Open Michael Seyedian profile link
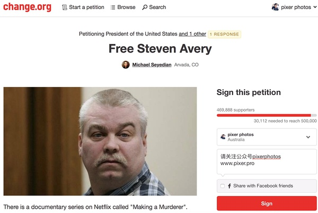The width and height of the screenshot is (318, 213). pyautogui.click(x=152, y=65)
